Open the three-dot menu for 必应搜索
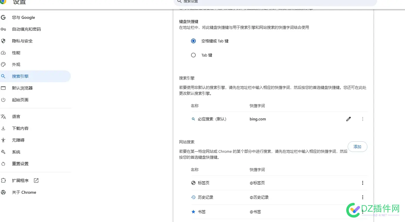 (x=363, y=119)
